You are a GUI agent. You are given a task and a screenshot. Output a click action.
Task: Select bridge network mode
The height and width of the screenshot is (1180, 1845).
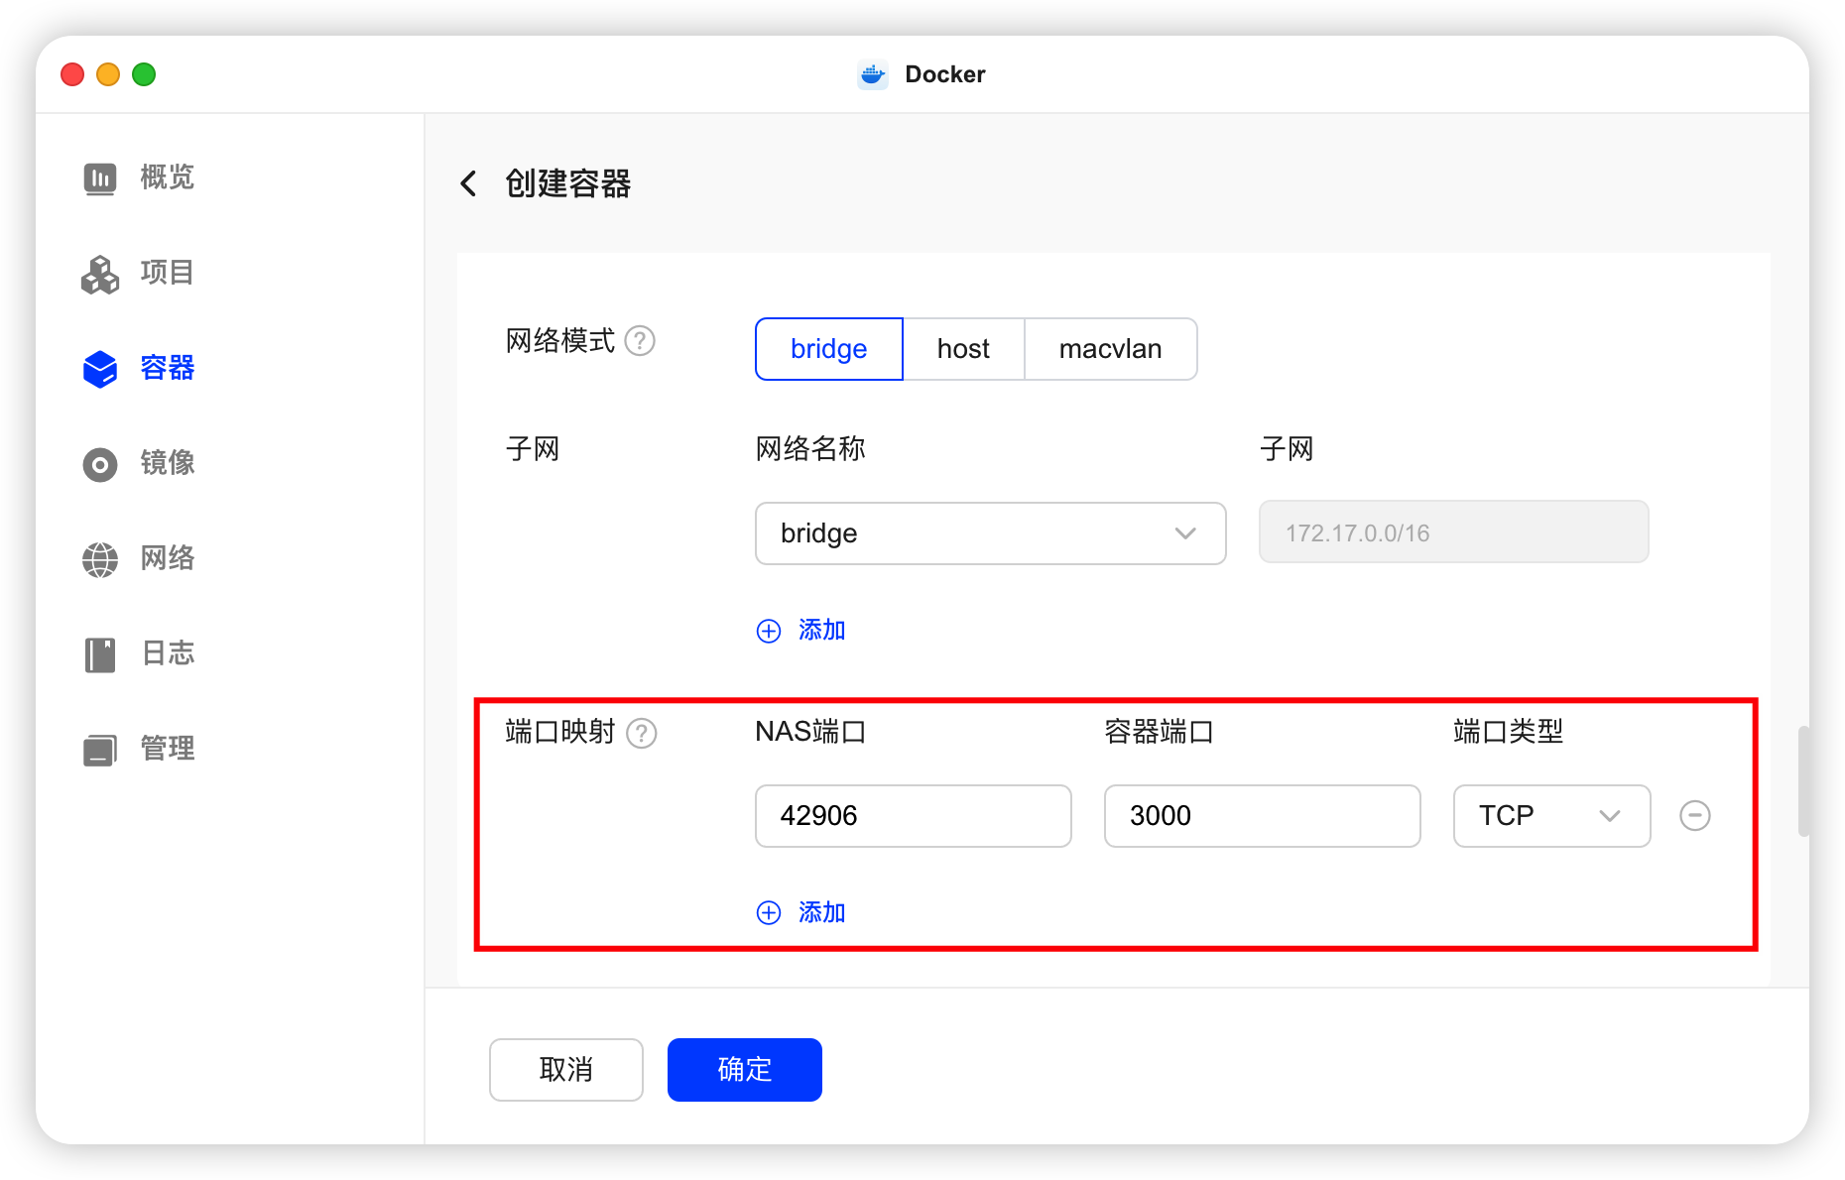(829, 349)
